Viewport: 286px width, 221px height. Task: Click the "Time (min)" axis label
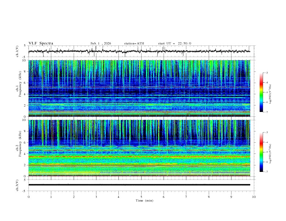click(x=144, y=200)
